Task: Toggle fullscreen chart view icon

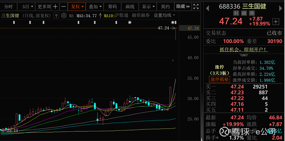Action: [196, 7]
